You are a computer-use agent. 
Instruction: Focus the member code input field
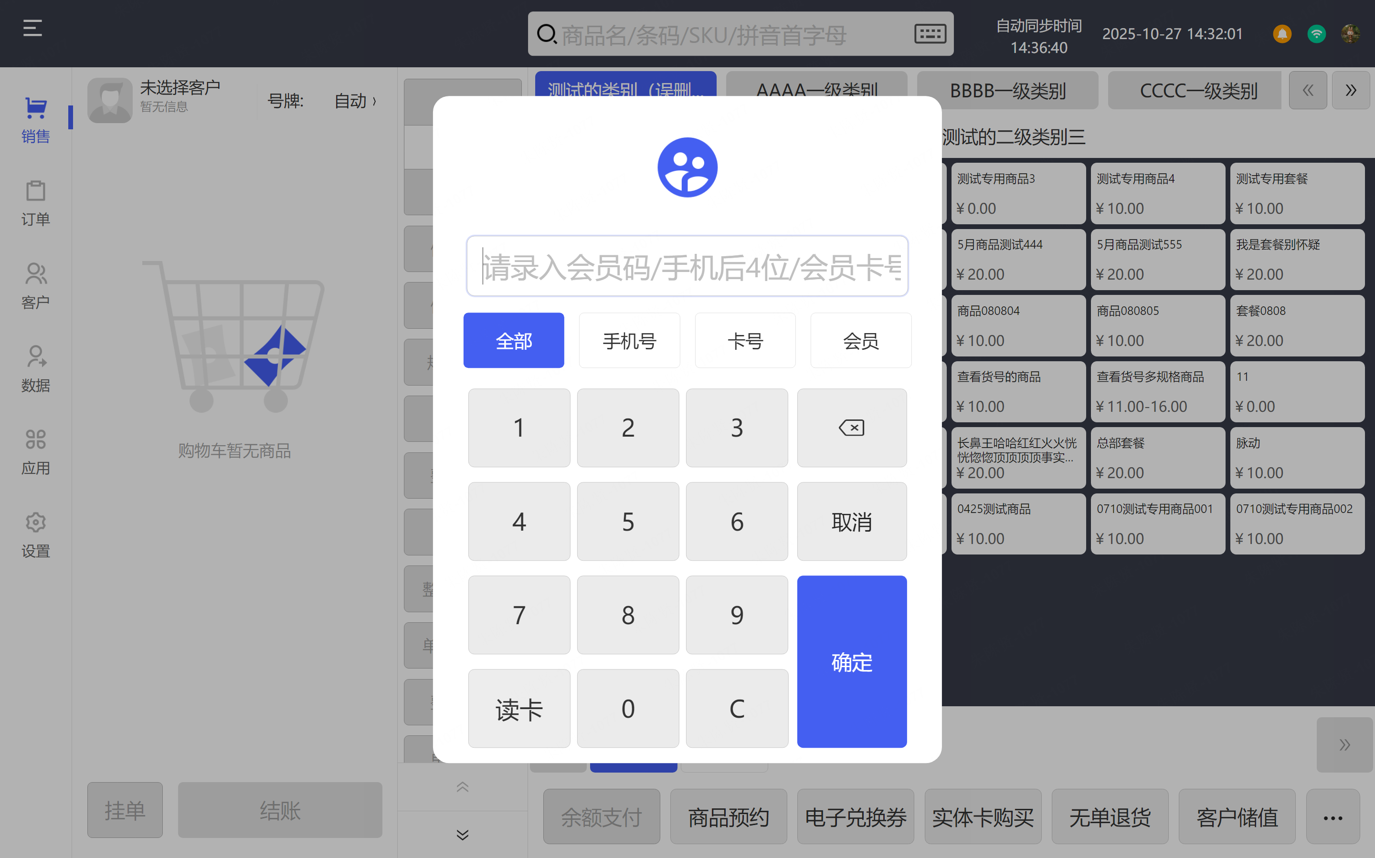(x=687, y=266)
